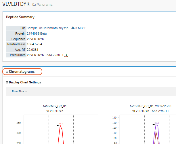The image size is (176, 144).
Task: Select NeutralMass value 1064.5754
Action: [34, 44]
